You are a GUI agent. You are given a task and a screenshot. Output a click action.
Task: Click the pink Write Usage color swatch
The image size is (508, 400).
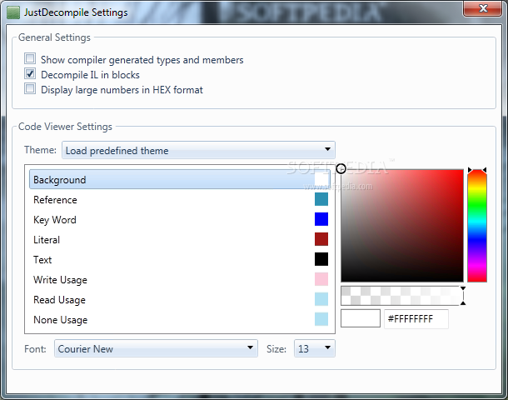[x=321, y=279]
